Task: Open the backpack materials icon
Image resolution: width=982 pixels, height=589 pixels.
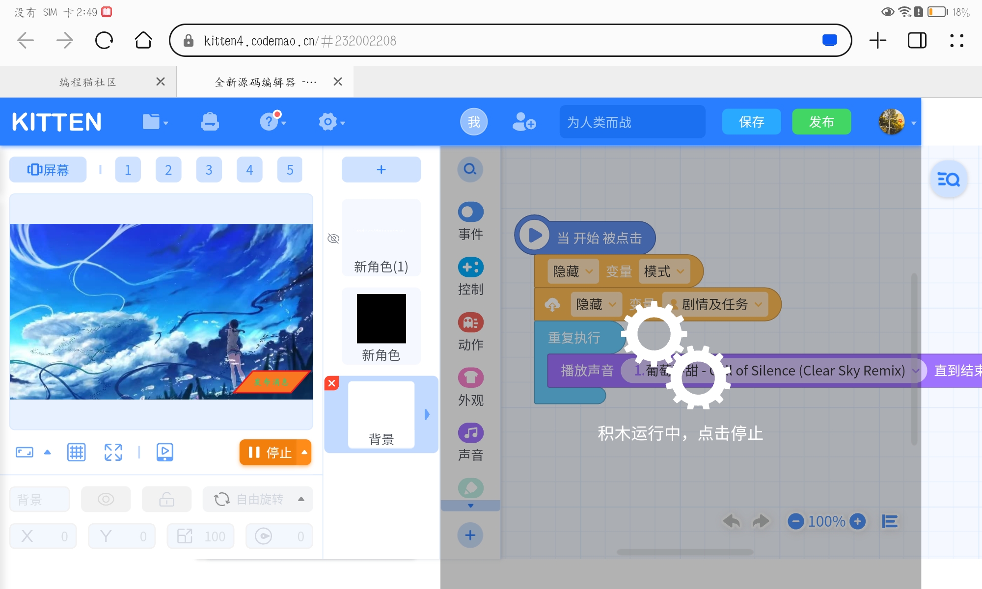Action: point(210,122)
